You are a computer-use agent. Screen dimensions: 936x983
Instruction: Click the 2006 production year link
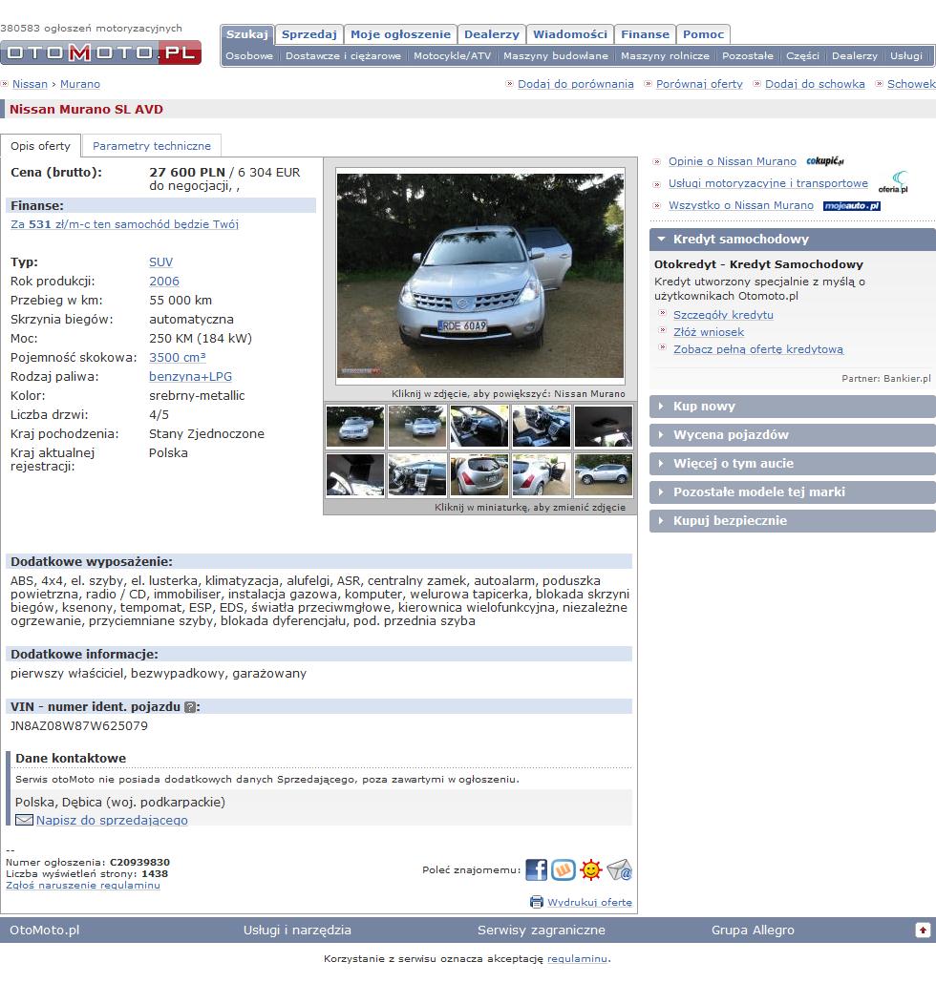(163, 282)
